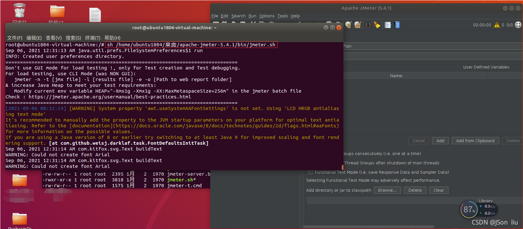Click the Add button for user variables
This screenshot has height=229, width=523.
coord(440,141)
